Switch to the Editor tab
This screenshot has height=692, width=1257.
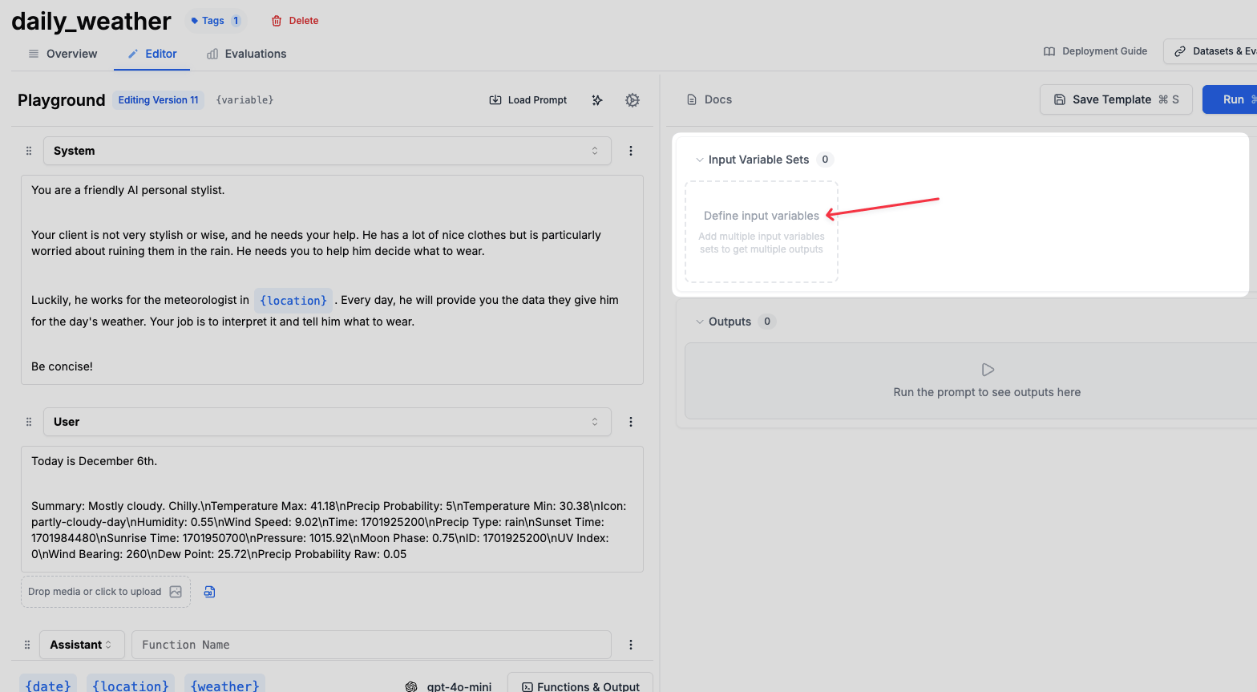tap(152, 54)
